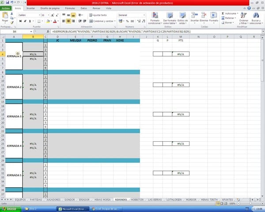The height and width of the screenshot is (212, 265).
Task: Open Estilos de celda gallery
Action: (x=182, y=18)
